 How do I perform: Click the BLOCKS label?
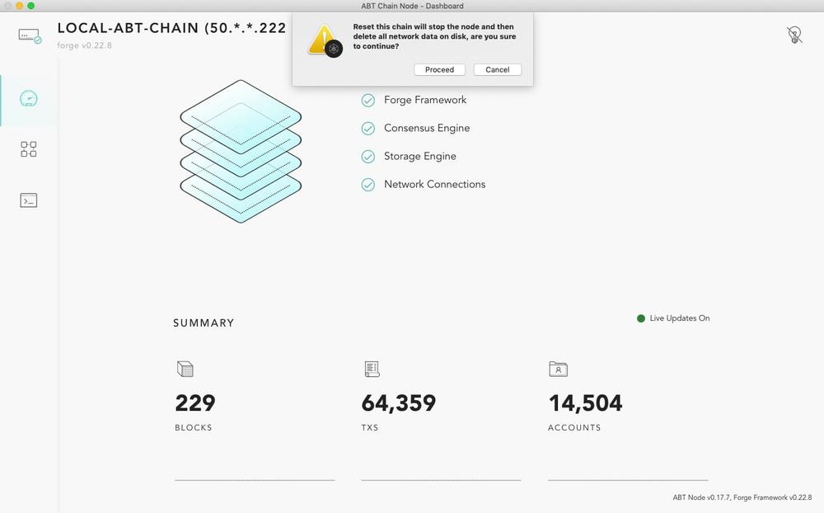(x=194, y=428)
